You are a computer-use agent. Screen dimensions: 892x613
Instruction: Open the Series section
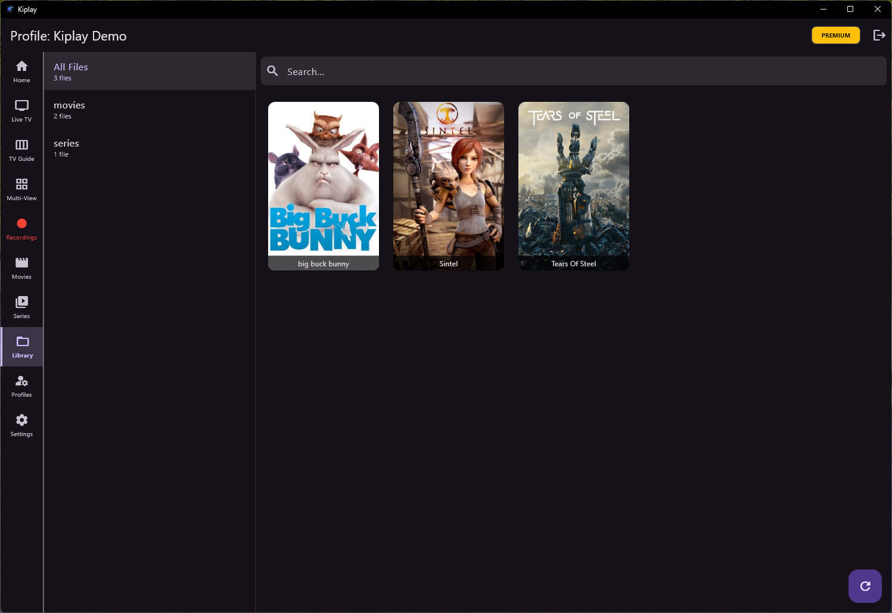[x=21, y=307]
